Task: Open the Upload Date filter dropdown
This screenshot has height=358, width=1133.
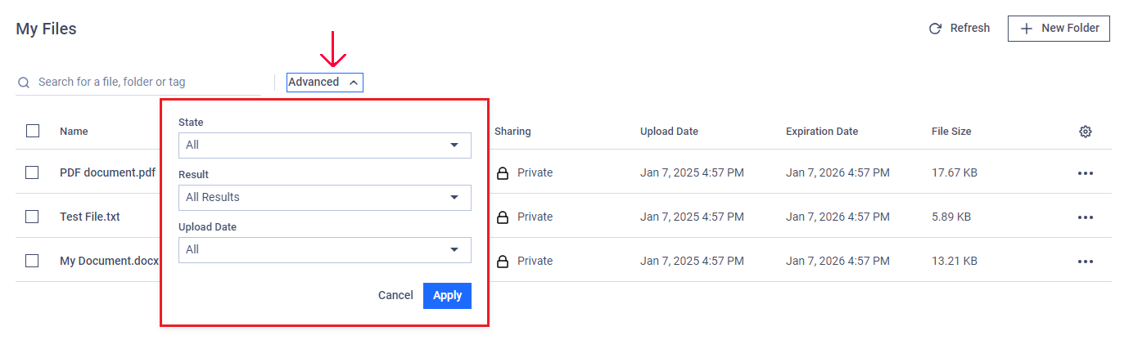Action: (x=325, y=250)
